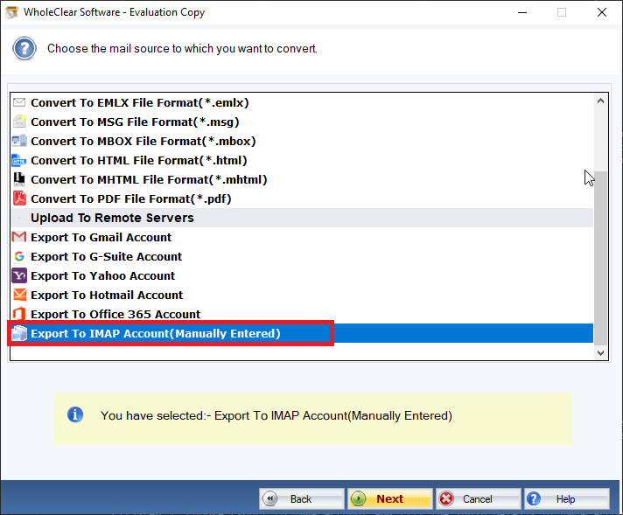Viewport: 623px width, 515px height.
Task: Click the Hotmail envelope icon
Action: pos(19,296)
